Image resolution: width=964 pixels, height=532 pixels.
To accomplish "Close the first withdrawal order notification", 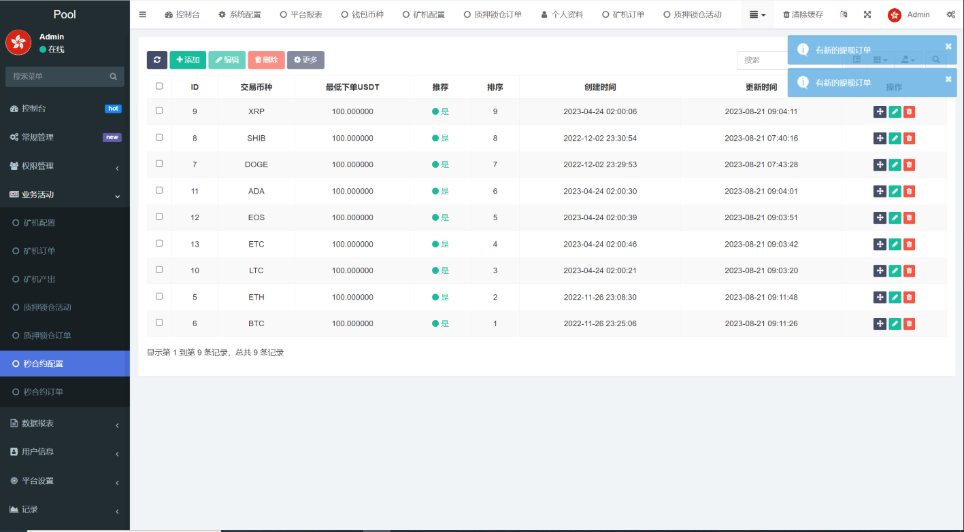I will (948, 46).
